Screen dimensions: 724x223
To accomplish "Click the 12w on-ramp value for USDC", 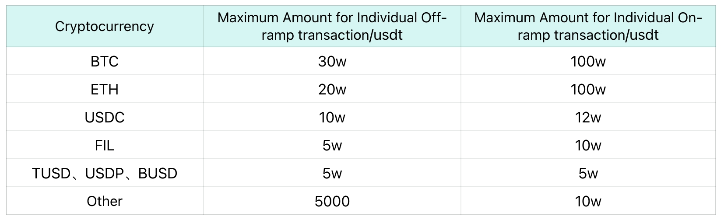I will (x=588, y=117).
